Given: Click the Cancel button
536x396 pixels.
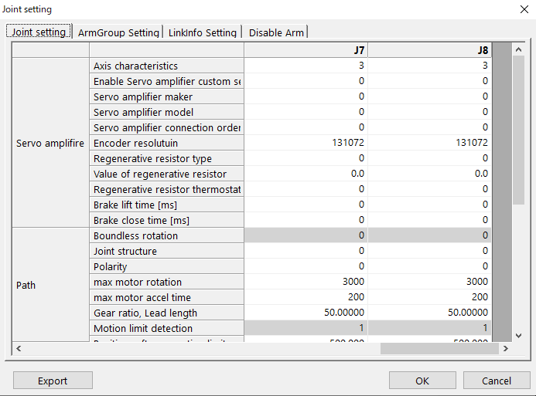Looking at the screenshot, I should click(x=496, y=381).
